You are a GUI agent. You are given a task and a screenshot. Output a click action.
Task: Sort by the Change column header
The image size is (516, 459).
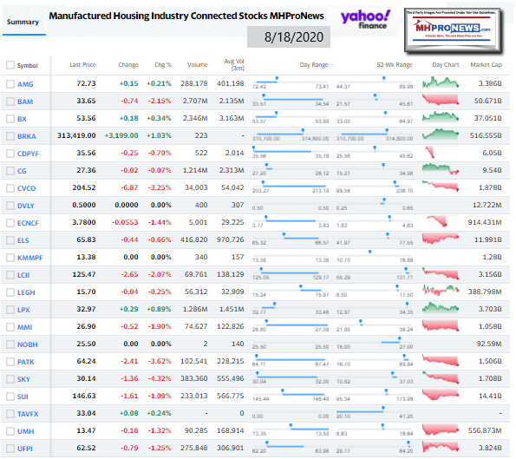(128, 65)
